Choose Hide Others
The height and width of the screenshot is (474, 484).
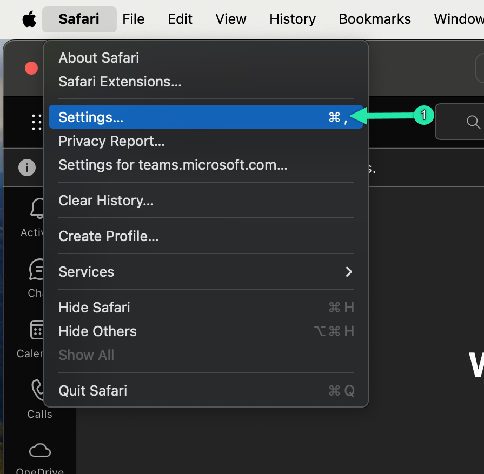[x=206, y=331]
